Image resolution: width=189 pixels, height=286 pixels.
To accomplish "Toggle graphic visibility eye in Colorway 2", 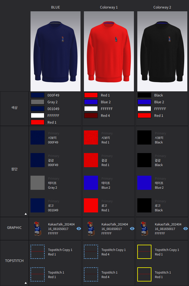I will coord(186,229).
